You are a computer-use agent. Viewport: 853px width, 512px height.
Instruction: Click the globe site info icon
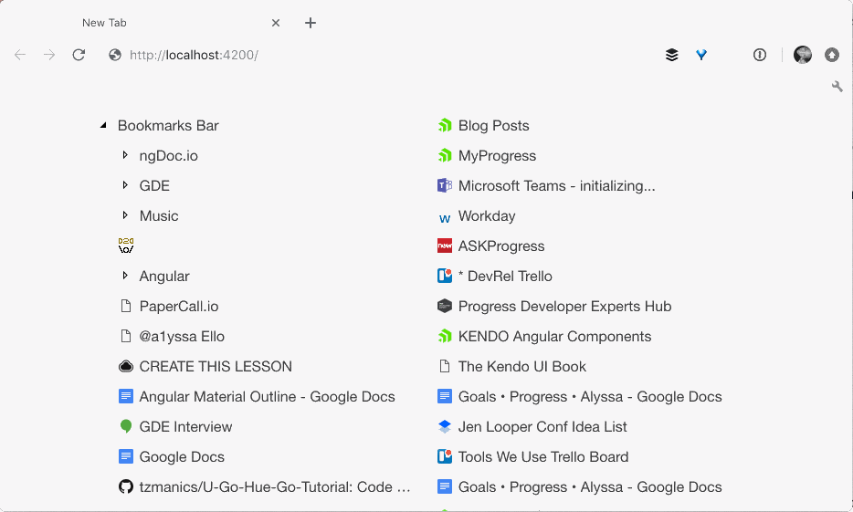click(x=115, y=55)
